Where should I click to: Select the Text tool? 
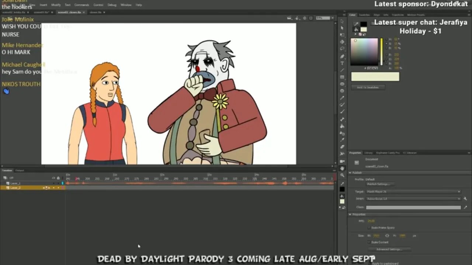(342, 63)
